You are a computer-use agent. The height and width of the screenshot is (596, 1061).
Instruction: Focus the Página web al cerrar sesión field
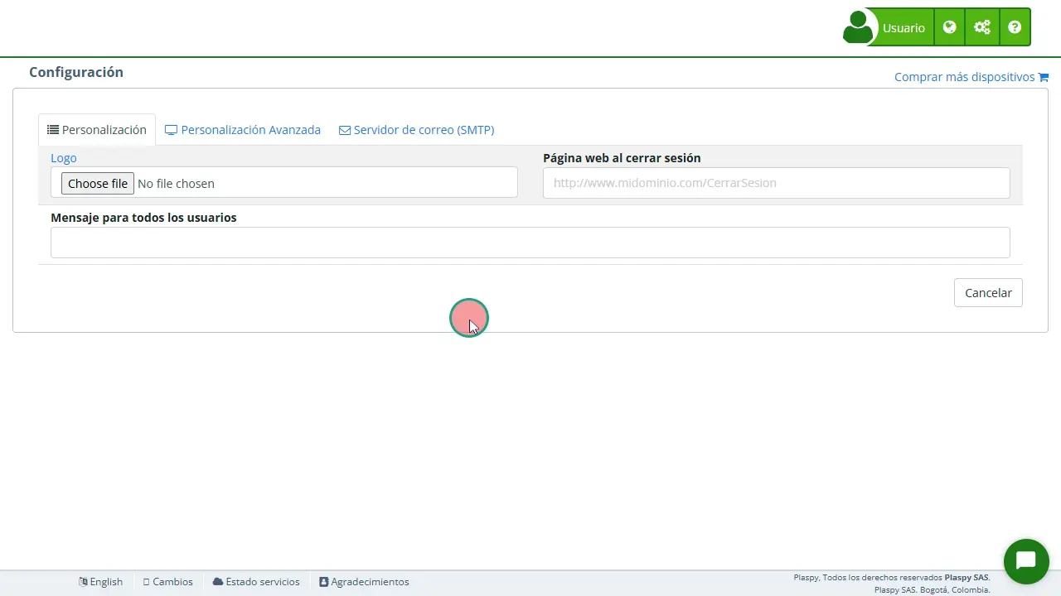(x=776, y=182)
